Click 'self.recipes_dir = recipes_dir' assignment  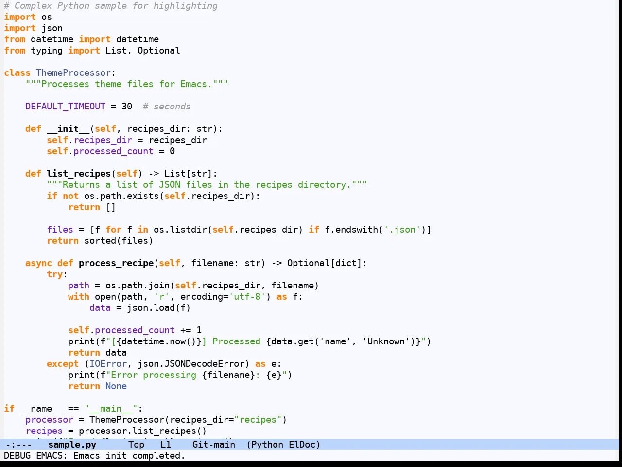click(x=127, y=140)
